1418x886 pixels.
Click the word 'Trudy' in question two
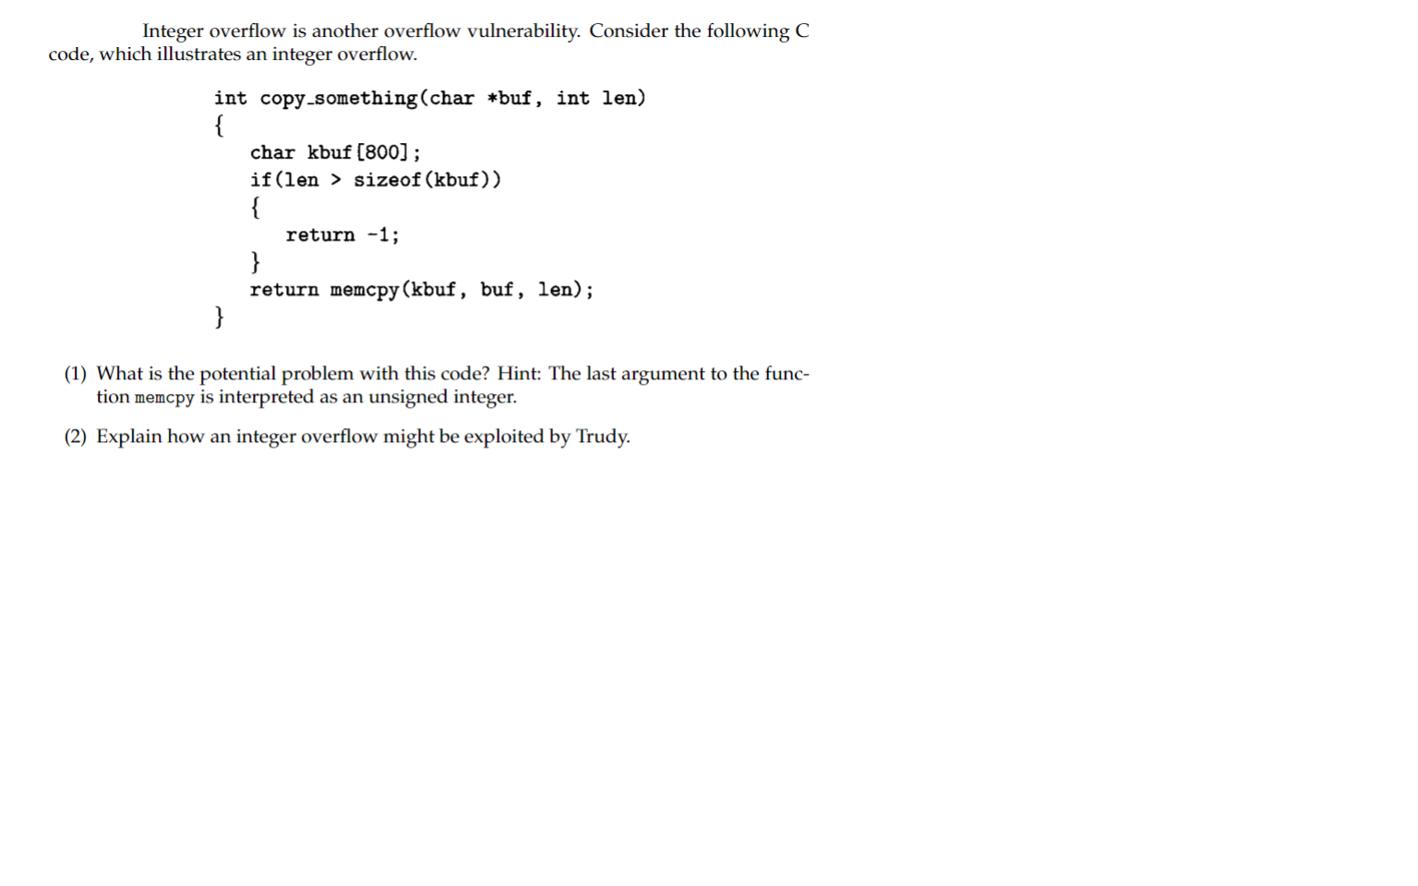coord(601,437)
